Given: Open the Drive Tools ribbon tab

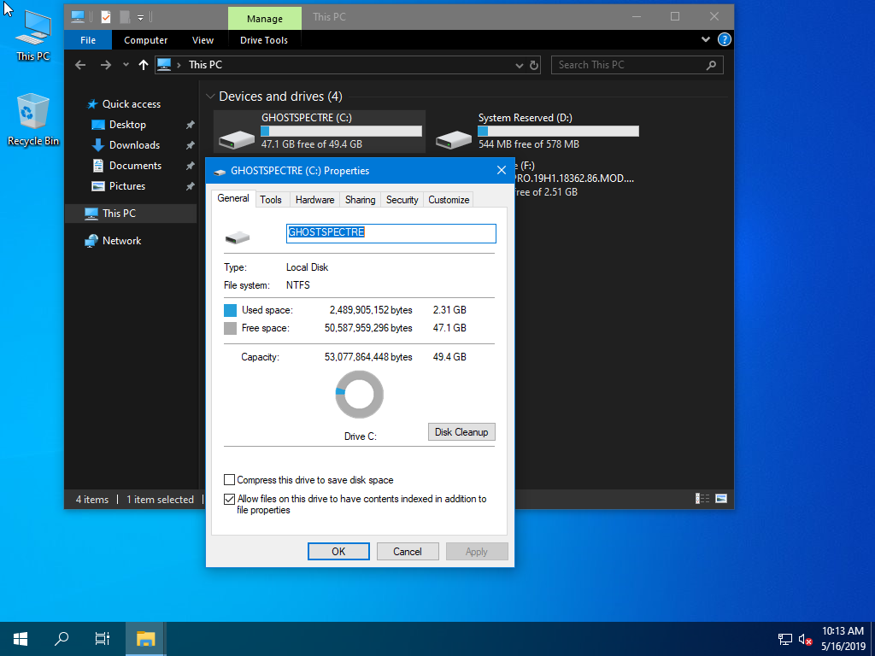Looking at the screenshot, I should click(264, 40).
